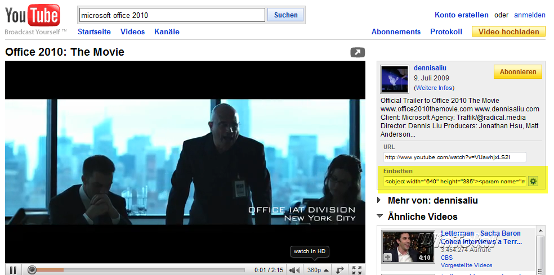Open the CBS channel link
Screen dimensions: 554x275
click(x=446, y=258)
